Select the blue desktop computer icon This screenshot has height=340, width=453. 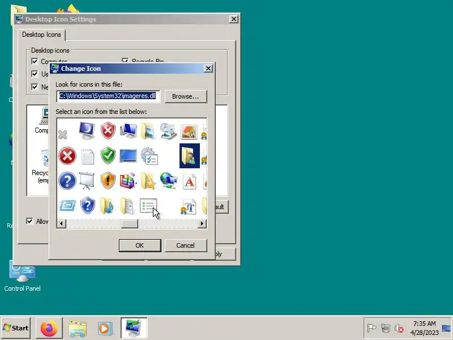click(x=129, y=131)
